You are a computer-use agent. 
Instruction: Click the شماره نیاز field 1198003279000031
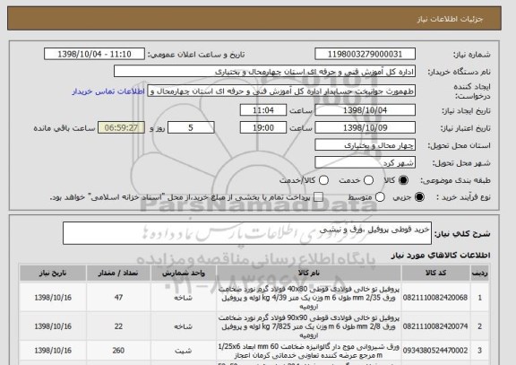365,54
